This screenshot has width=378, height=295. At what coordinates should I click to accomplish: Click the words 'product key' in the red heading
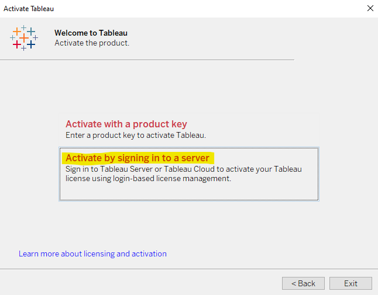coord(160,124)
